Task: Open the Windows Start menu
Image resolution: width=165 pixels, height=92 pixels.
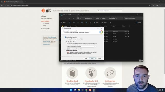Action: (71, 90)
